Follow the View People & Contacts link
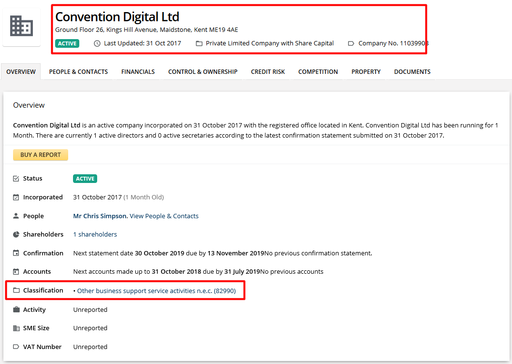The height and width of the screenshot is (364, 512). pyautogui.click(x=164, y=216)
